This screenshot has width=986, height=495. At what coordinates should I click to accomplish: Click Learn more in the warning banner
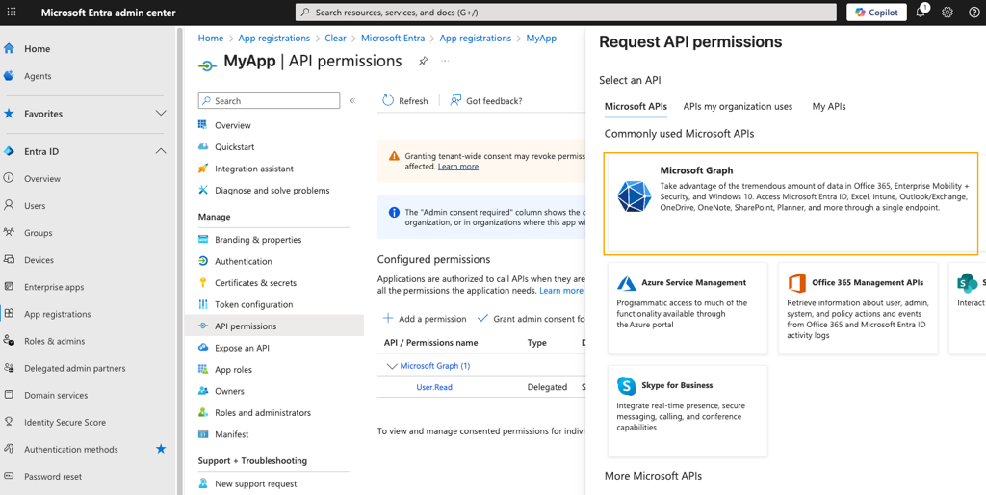click(457, 166)
